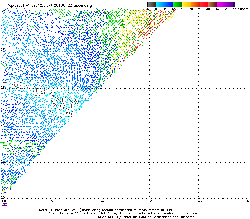Viewport: 250px width, 219px height.
Task: Click the '40' legend scale label
Action: coord(217,9)
